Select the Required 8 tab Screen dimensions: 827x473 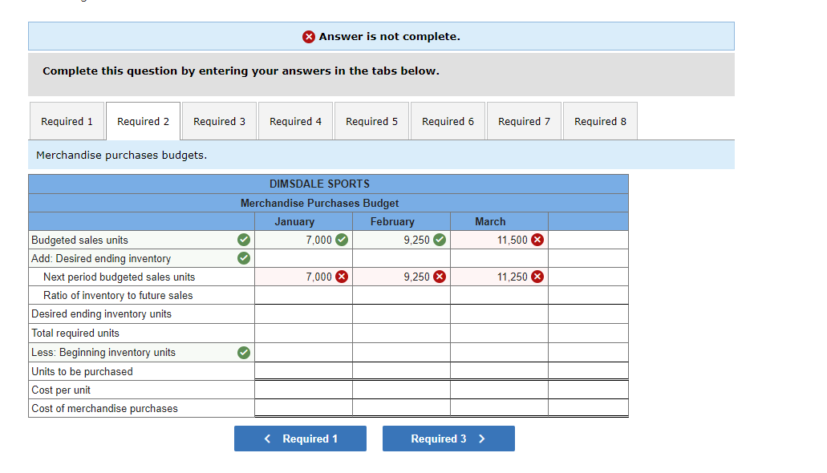click(x=600, y=121)
